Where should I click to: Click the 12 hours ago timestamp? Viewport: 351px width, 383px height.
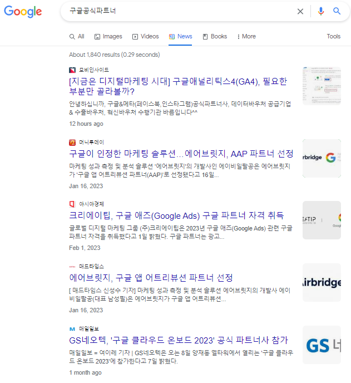pos(86,124)
